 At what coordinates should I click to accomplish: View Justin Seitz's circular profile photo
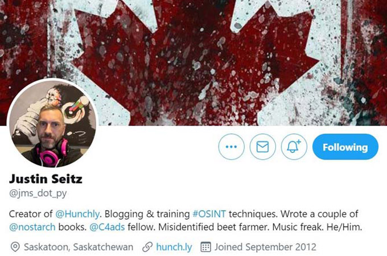pyautogui.click(x=52, y=123)
